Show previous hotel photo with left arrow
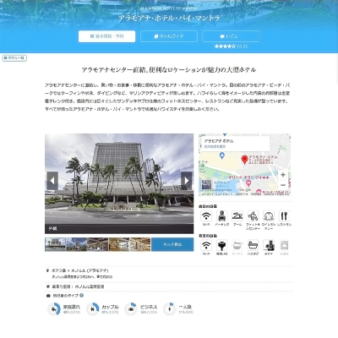 (x=52, y=181)
